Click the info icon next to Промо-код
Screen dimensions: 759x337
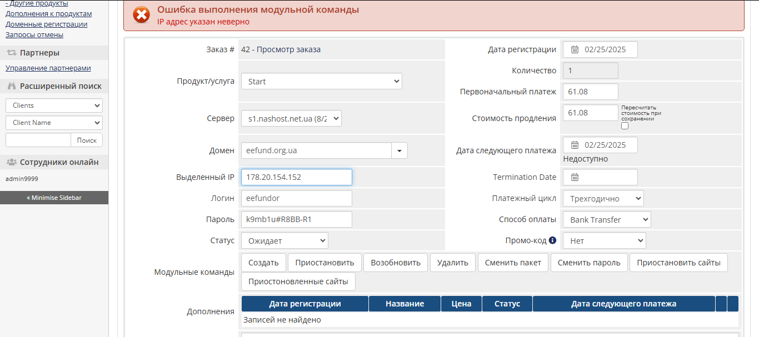pos(551,240)
